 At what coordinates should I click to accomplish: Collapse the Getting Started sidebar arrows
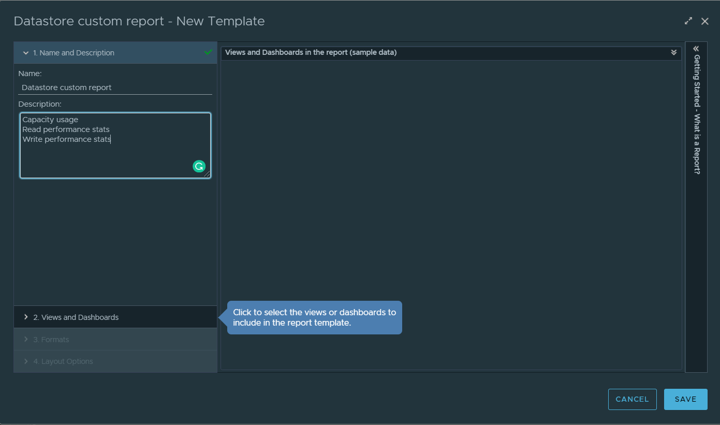coord(696,48)
